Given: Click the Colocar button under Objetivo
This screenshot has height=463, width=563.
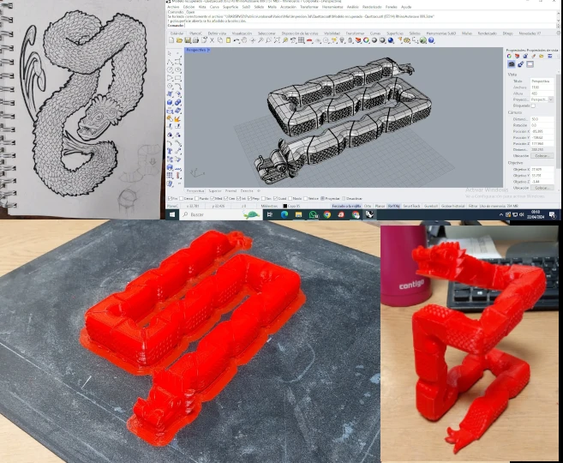Looking at the screenshot, I should (542, 188).
